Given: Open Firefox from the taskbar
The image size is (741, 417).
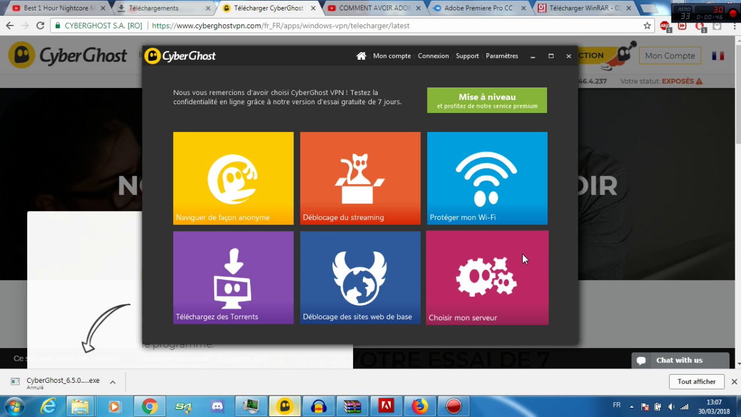Looking at the screenshot, I should pyautogui.click(x=420, y=407).
